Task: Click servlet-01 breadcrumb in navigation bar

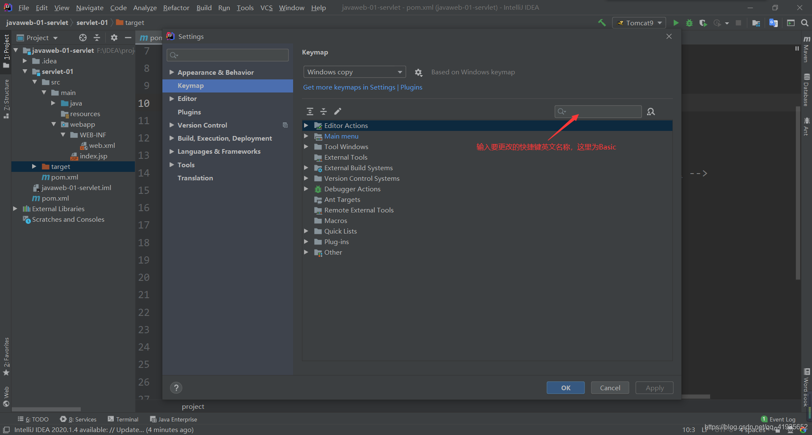Action: click(x=92, y=23)
